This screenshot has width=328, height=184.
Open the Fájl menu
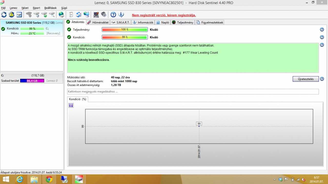(x=3, y=8)
